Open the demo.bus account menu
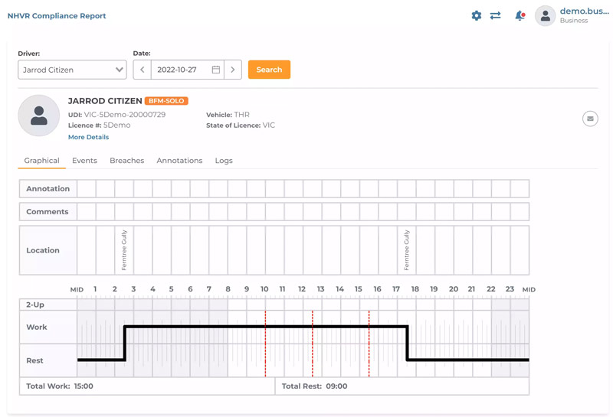The width and height of the screenshot is (613, 417). pos(584,15)
